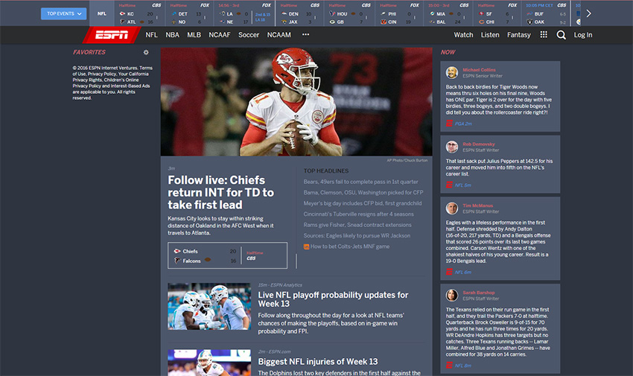
Task: Click Falcons logo in the headline scorebox
Action: [176, 261]
